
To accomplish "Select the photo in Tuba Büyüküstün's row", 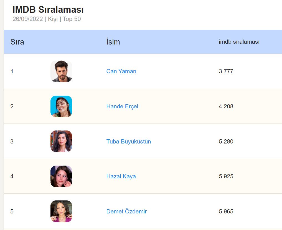I will [x=61, y=141].
